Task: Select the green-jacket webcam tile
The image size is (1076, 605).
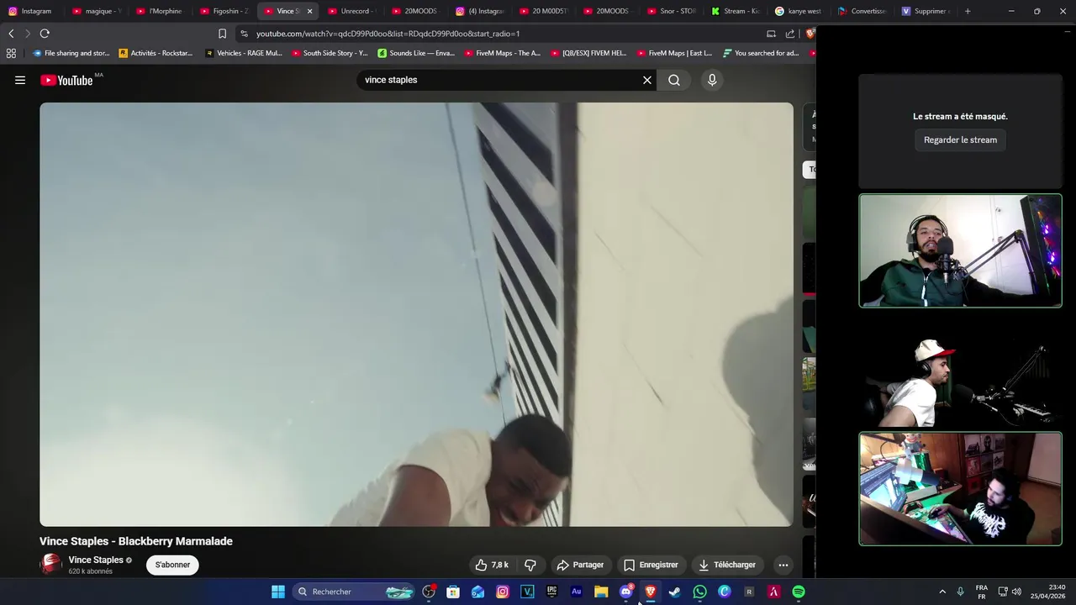Action: 960,250
